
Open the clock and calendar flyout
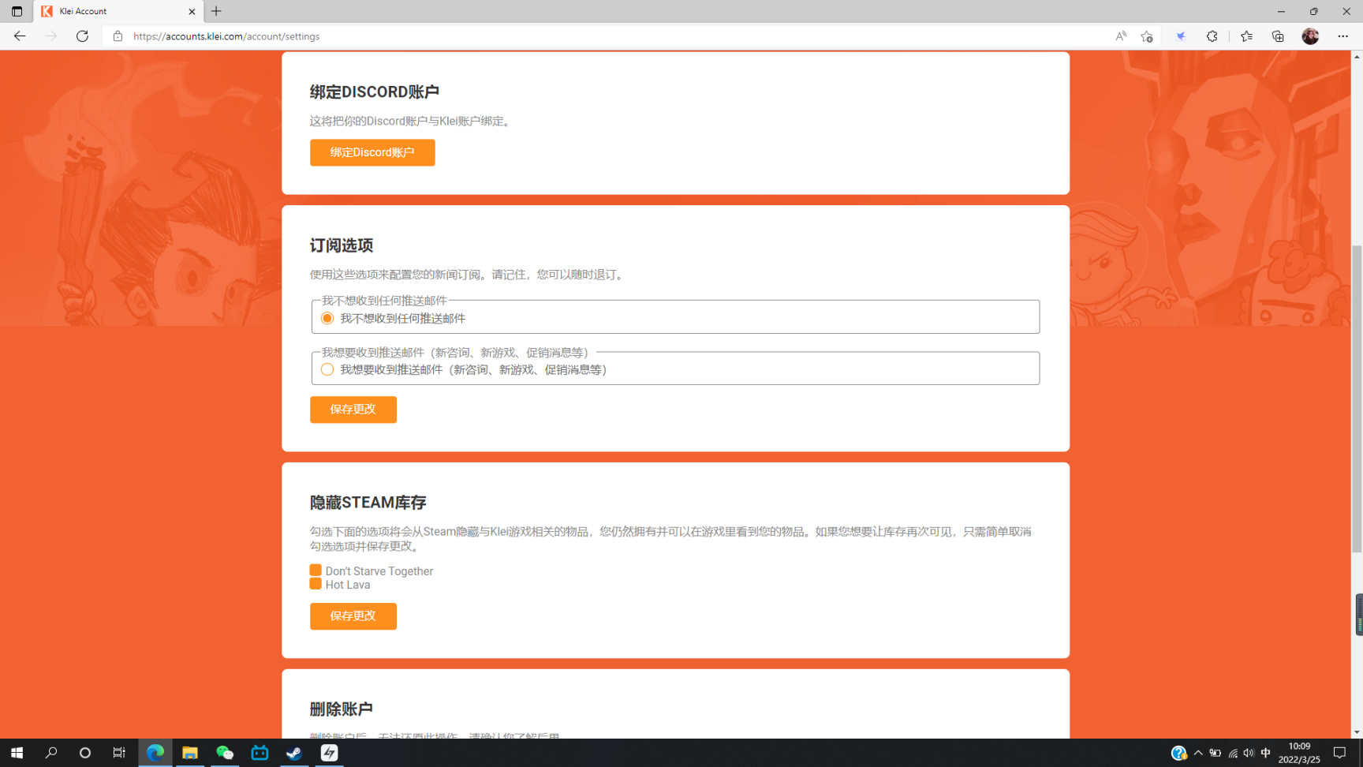(x=1299, y=753)
